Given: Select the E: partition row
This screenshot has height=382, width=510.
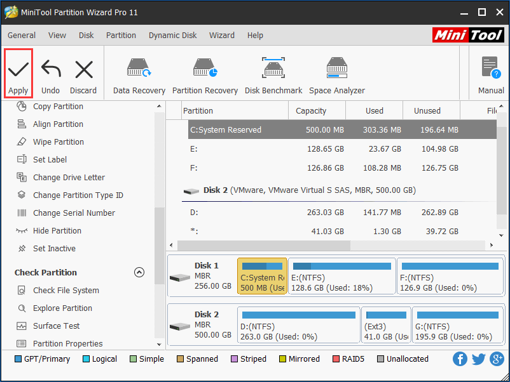Looking at the screenshot, I should (342, 148).
